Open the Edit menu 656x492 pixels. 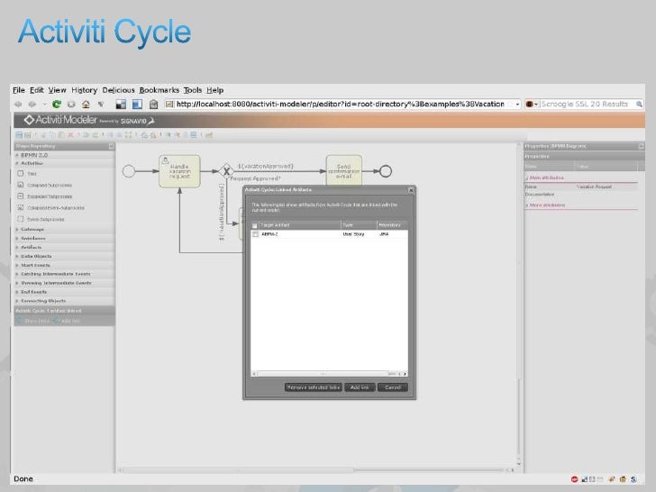click(x=36, y=90)
